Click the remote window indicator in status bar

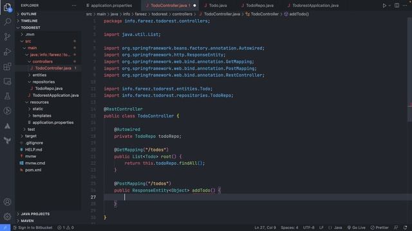[5, 228]
